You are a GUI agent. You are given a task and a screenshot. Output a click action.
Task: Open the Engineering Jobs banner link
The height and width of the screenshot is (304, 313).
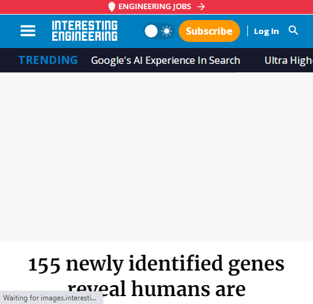(x=156, y=7)
